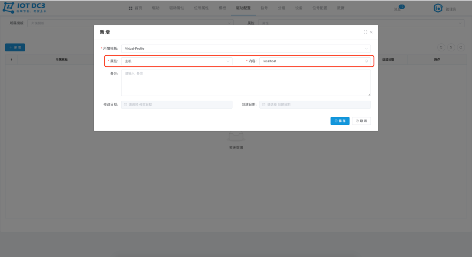Click the fullscreen icon in the dialog header
Screen dimensions: 472x257
coord(365,32)
